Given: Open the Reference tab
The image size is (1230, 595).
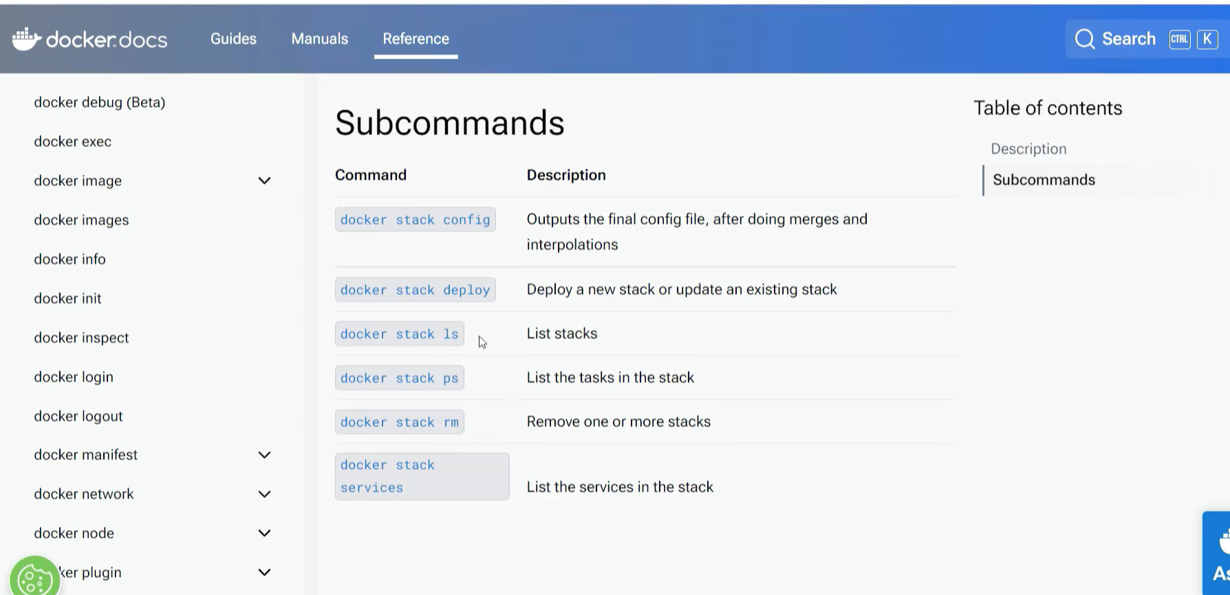Looking at the screenshot, I should (x=416, y=39).
